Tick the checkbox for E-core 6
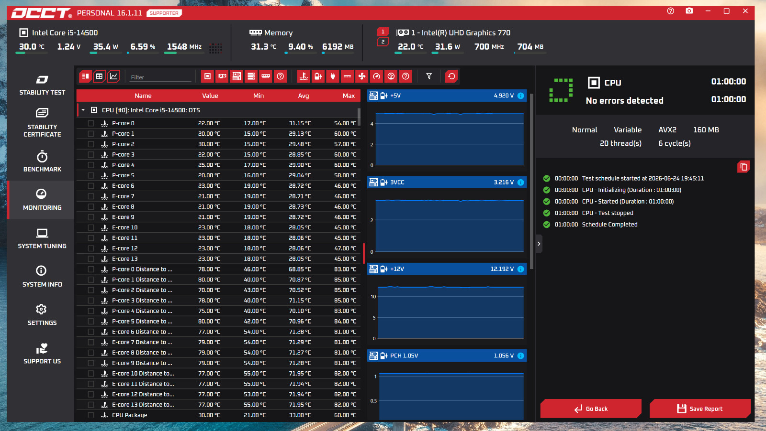Image resolution: width=766 pixels, height=431 pixels. point(91,186)
